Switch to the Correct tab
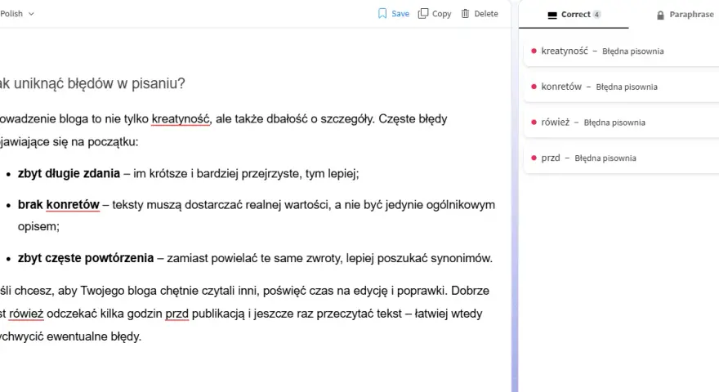This screenshot has width=719, height=392. [x=574, y=15]
